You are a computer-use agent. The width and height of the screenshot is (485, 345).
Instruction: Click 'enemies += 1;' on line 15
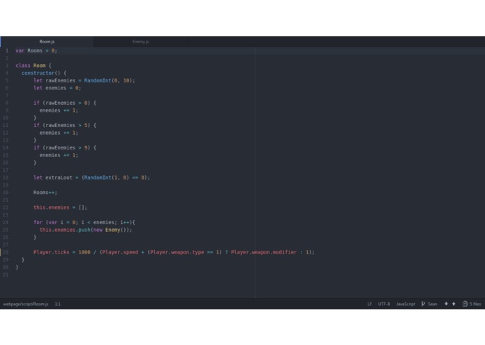[x=59, y=155]
